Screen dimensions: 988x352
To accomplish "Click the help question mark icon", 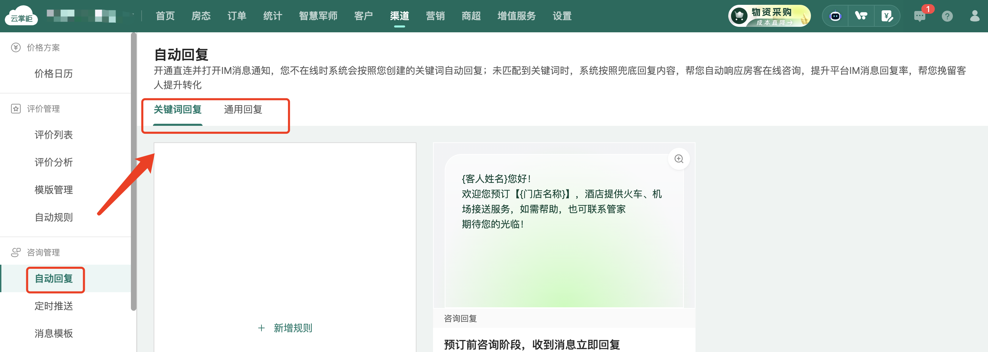I will tap(947, 16).
